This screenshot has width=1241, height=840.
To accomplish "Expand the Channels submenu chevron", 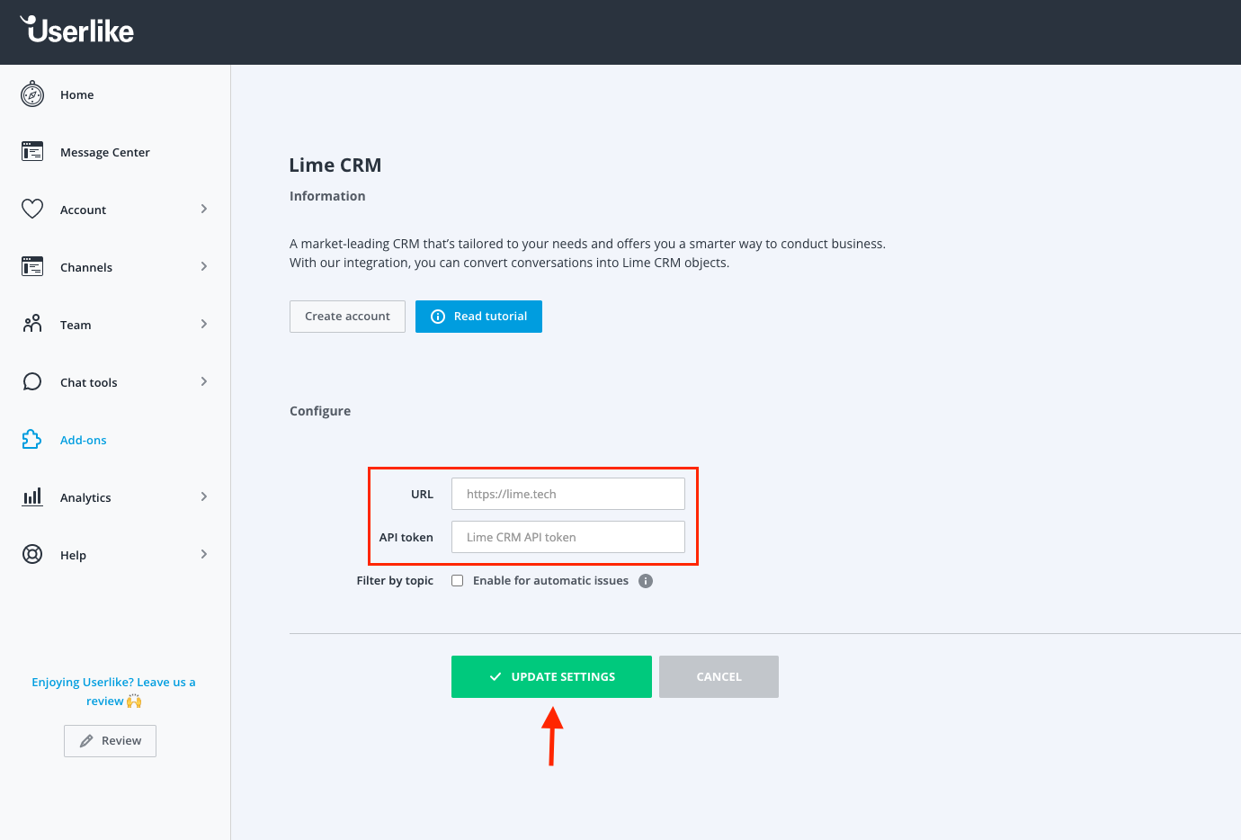I will [x=204, y=267].
